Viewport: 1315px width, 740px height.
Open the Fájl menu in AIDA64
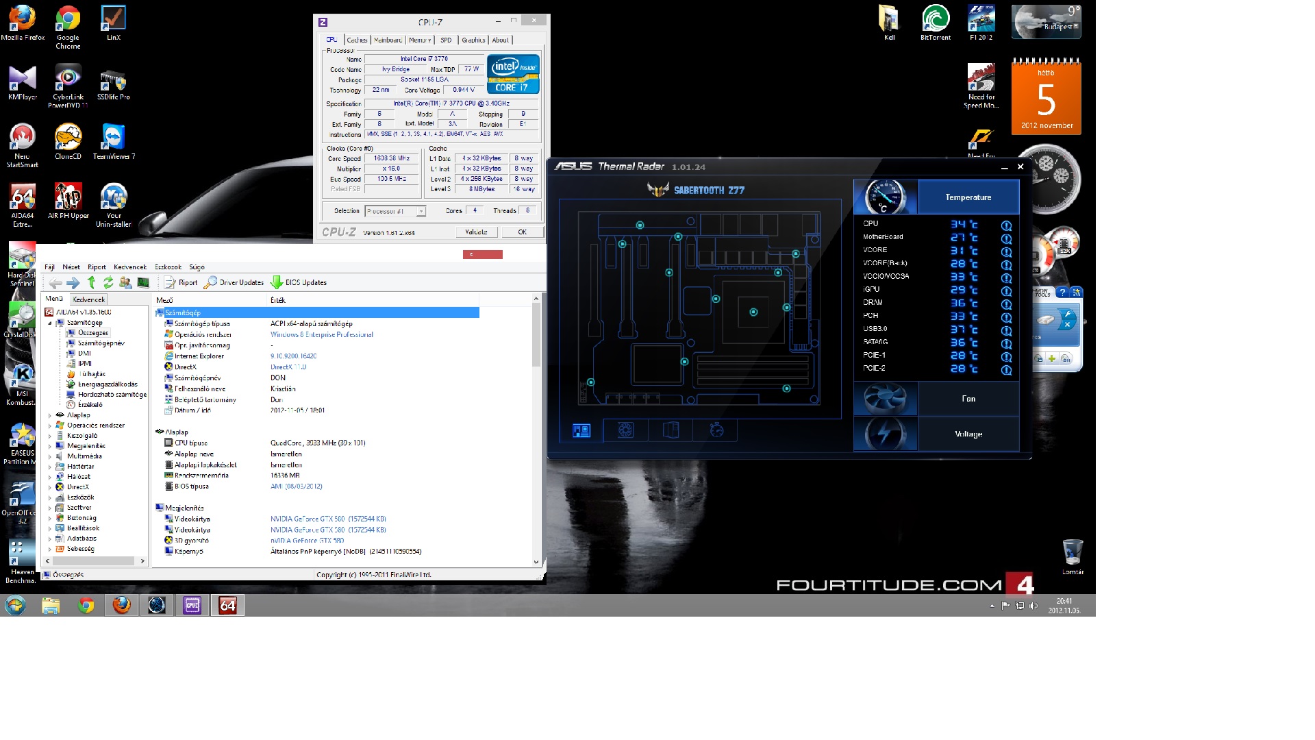coord(49,267)
